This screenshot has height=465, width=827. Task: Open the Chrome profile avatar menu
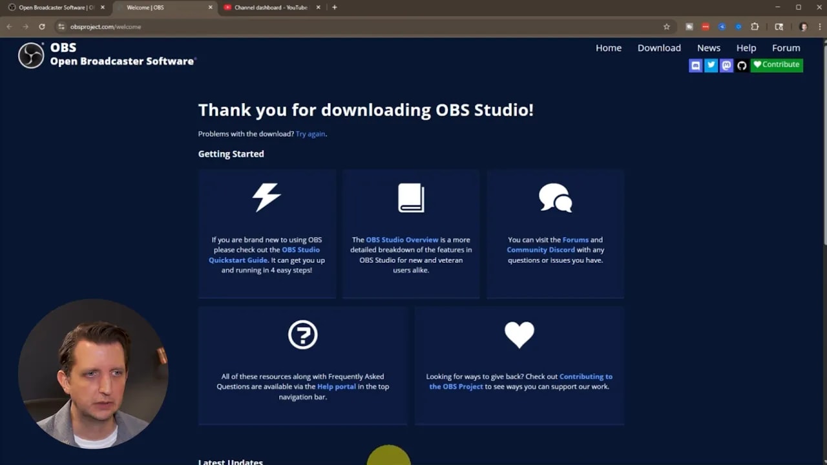pyautogui.click(x=802, y=26)
